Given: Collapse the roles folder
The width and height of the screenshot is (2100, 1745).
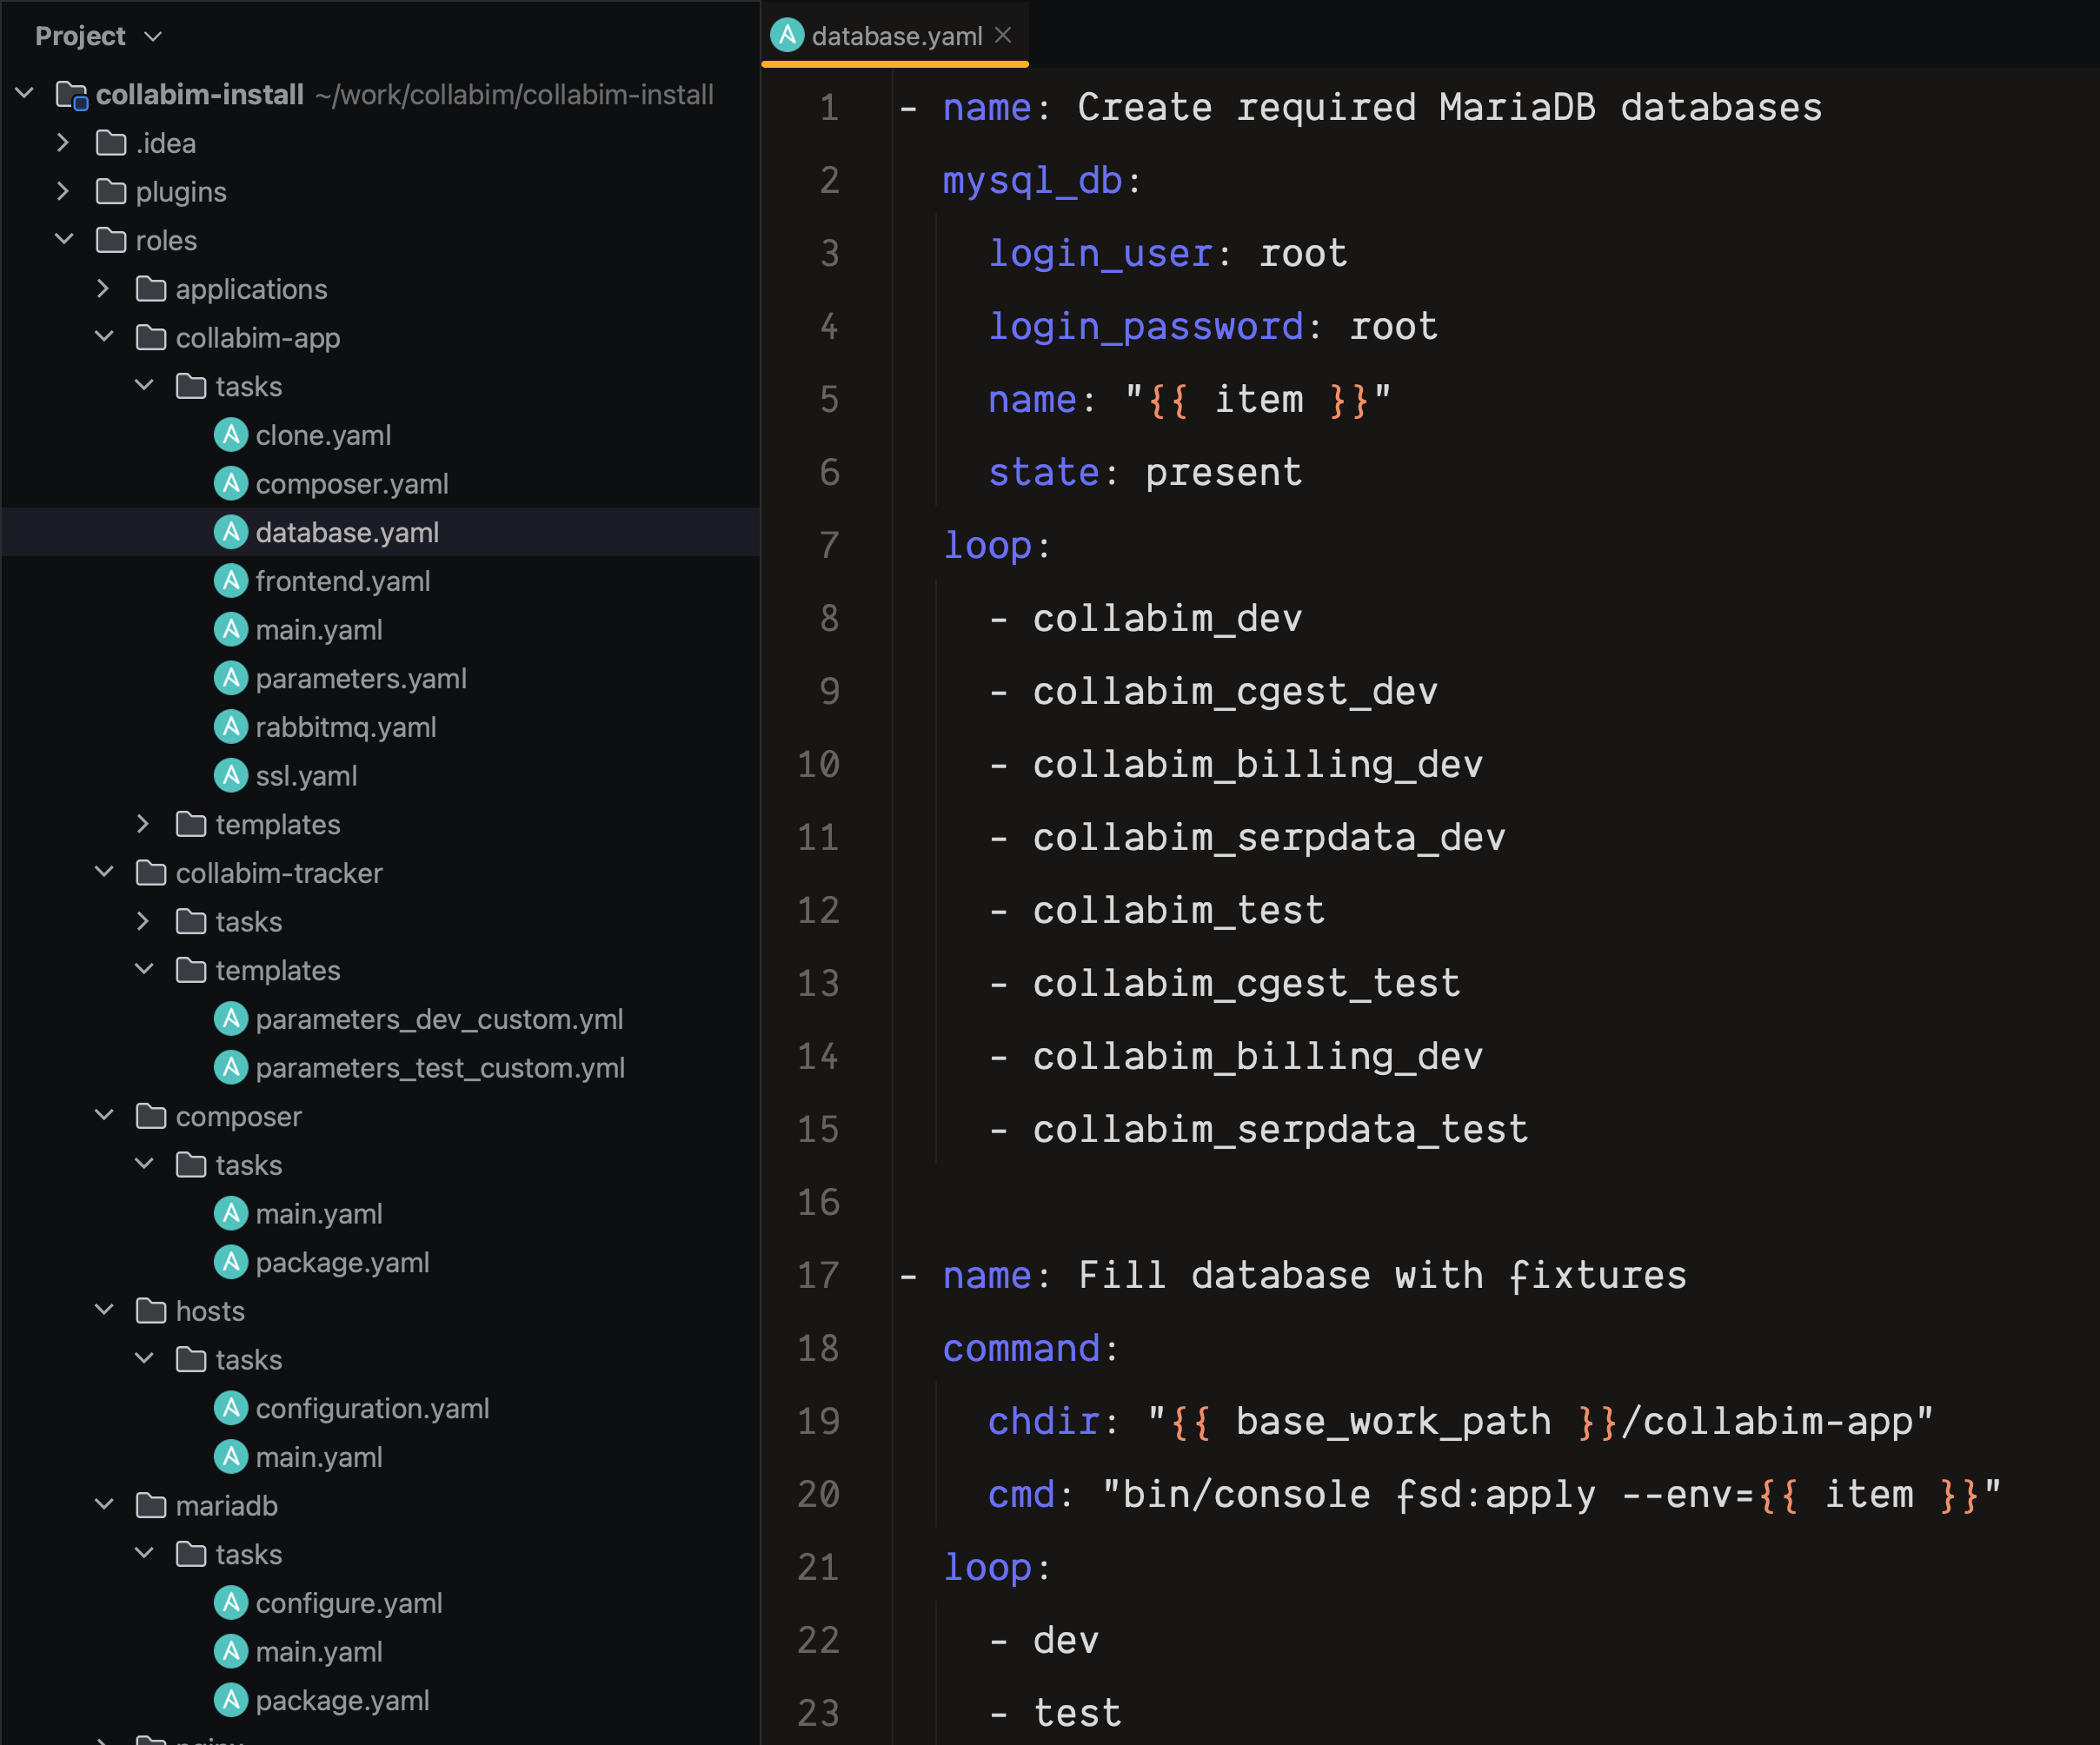Looking at the screenshot, I should coord(64,240).
